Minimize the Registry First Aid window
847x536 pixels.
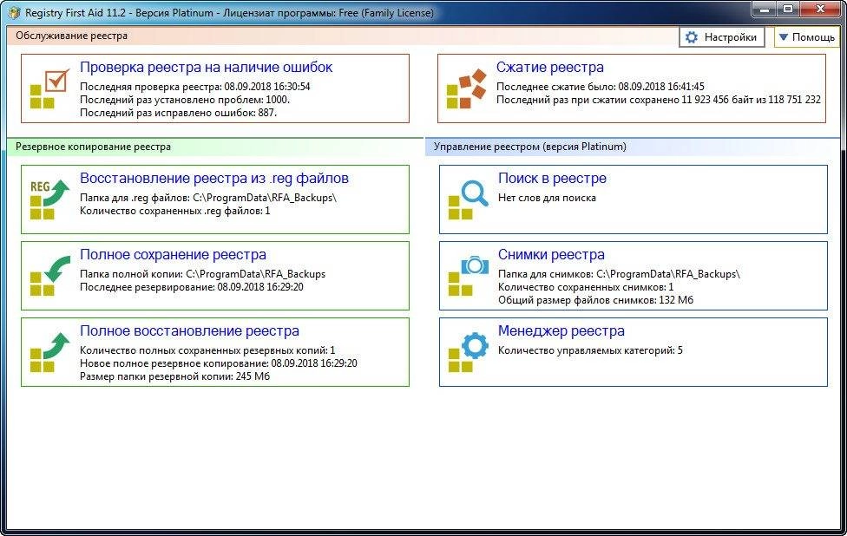(765, 10)
